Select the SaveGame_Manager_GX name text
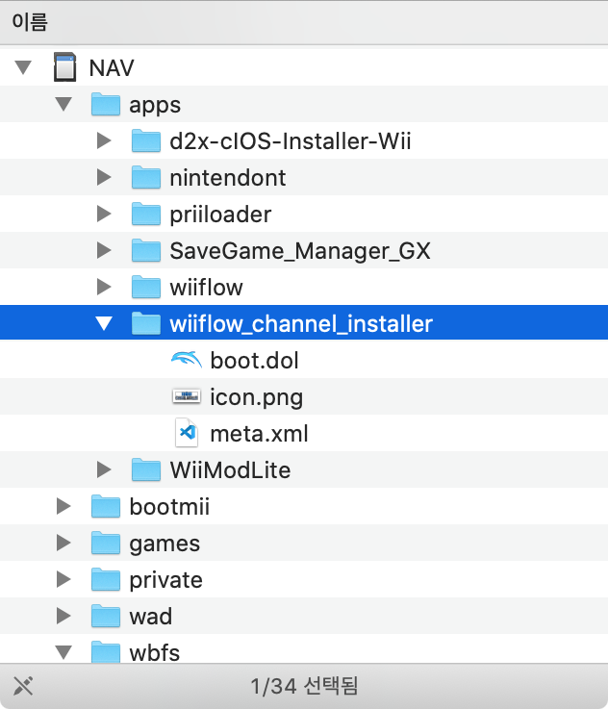 300,251
